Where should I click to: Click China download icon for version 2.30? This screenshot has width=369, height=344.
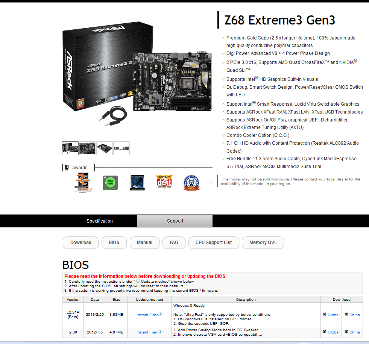347,332
